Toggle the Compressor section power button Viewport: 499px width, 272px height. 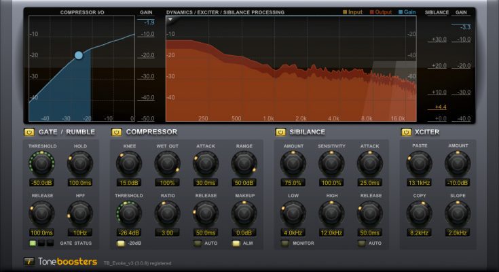pos(116,132)
